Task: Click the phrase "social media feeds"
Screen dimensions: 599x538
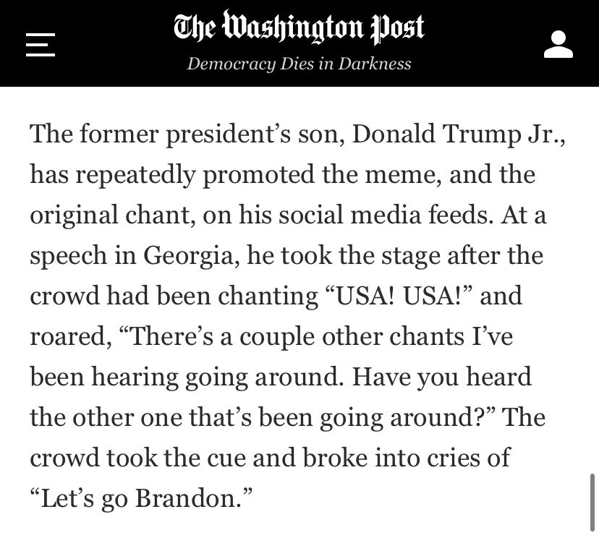Action: [x=340, y=216]
